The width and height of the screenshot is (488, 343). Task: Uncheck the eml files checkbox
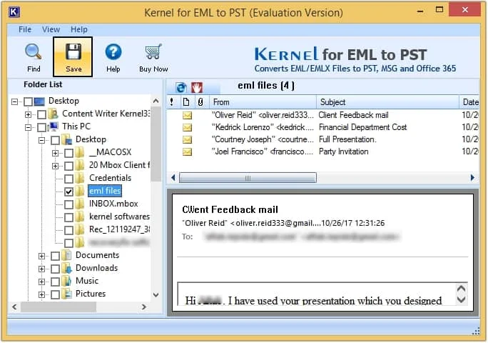coord(68,192)
